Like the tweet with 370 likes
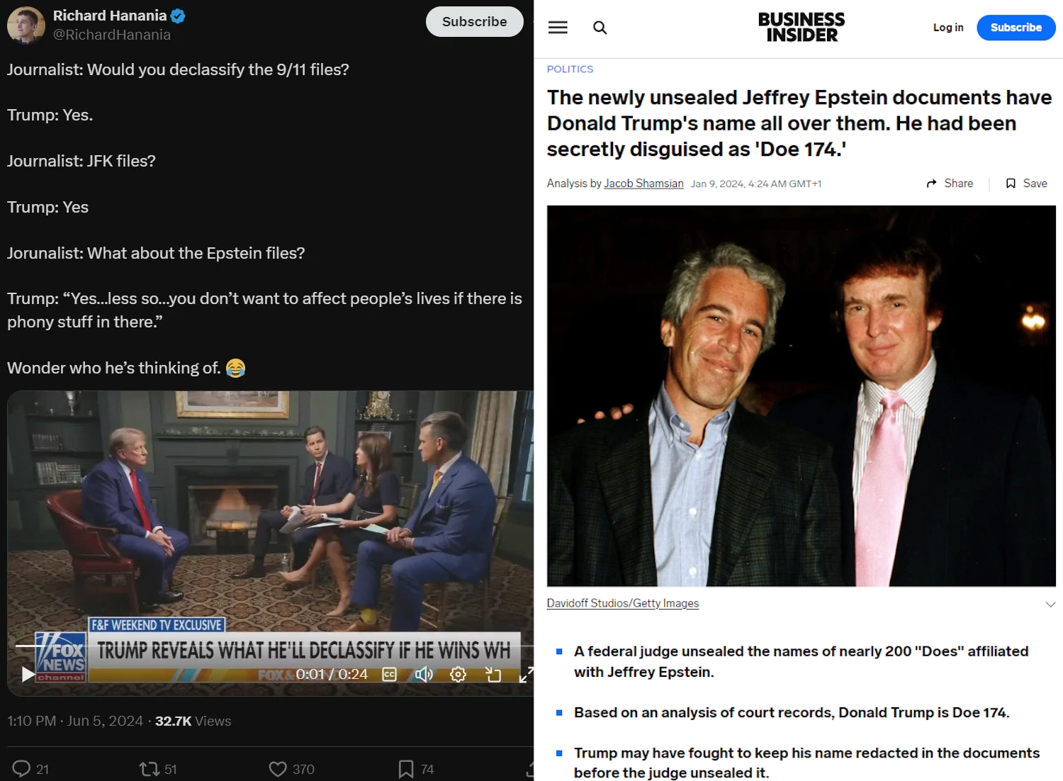The height and width of the screenshot is (781, 1063). pos(291,769)
